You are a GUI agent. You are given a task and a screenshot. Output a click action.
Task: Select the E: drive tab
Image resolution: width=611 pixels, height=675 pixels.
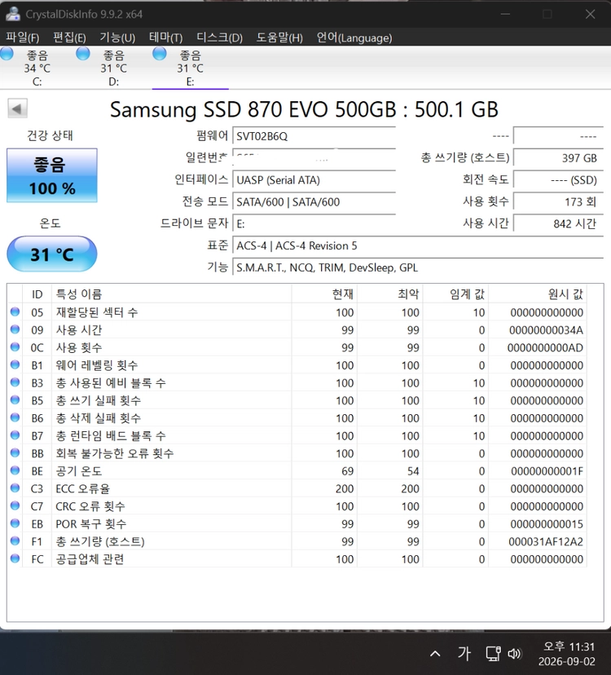190,68
